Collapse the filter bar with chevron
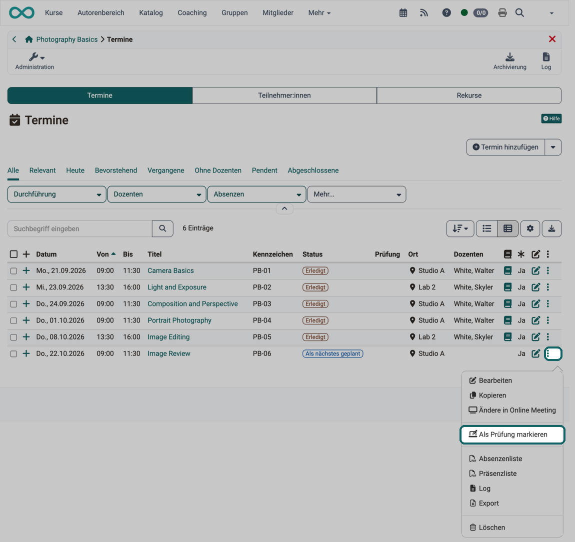The image size is (575, 542). click(284, 208)
